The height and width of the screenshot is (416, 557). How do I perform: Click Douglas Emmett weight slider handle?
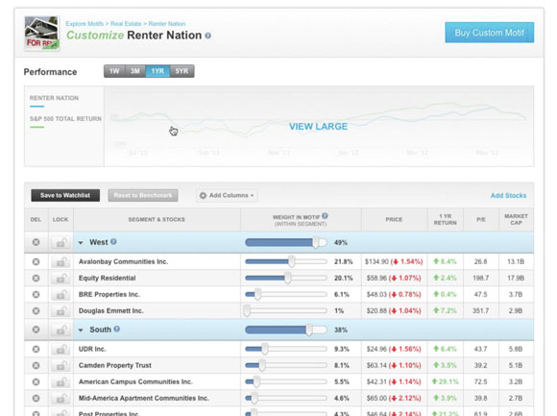pos(247,311)
